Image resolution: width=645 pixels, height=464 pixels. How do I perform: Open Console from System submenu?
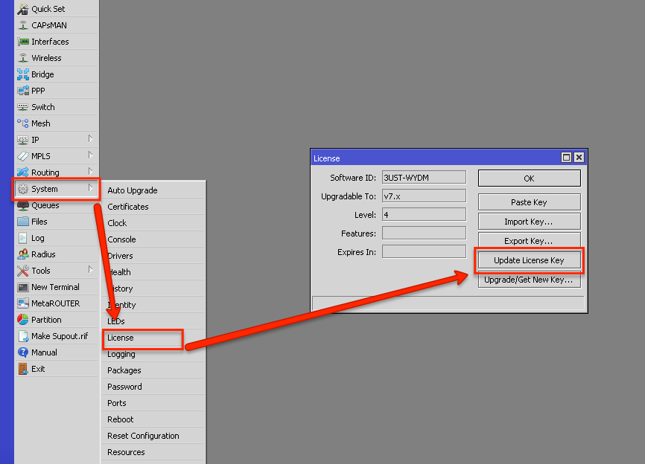click(x=153, y=239)
